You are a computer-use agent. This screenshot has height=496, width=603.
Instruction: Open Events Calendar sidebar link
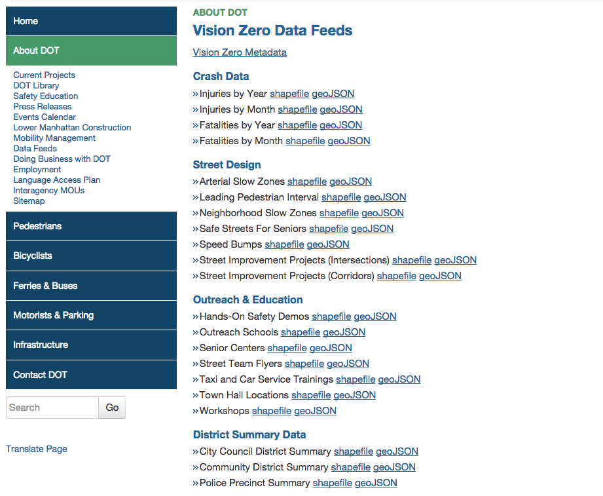[45, 117]
